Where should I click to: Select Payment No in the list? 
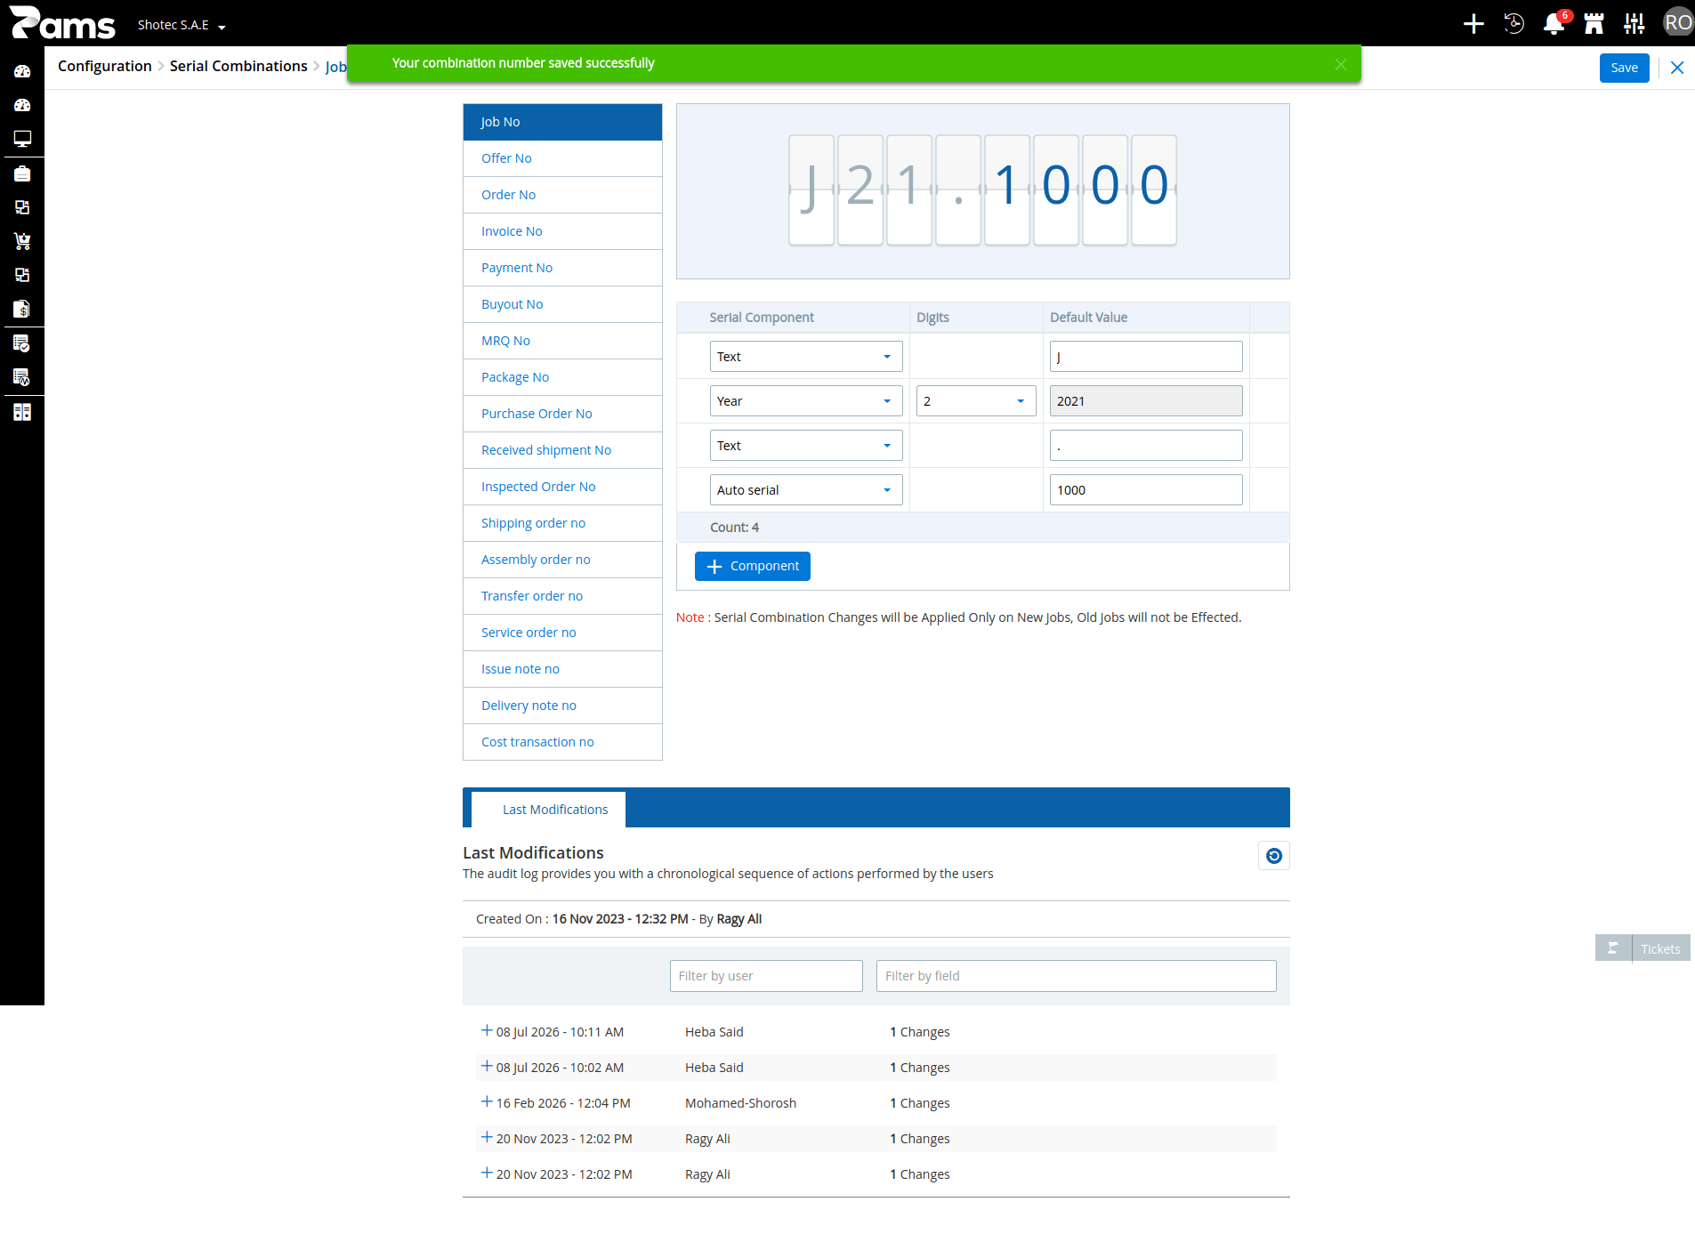coord(562,268)
